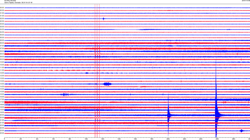Screen dimensions: 250x140
Task: Click the 01:00 time label
Action: point(2,13)
